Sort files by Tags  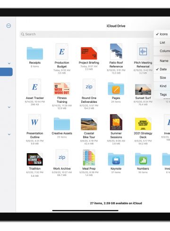(x=162, y=94)
